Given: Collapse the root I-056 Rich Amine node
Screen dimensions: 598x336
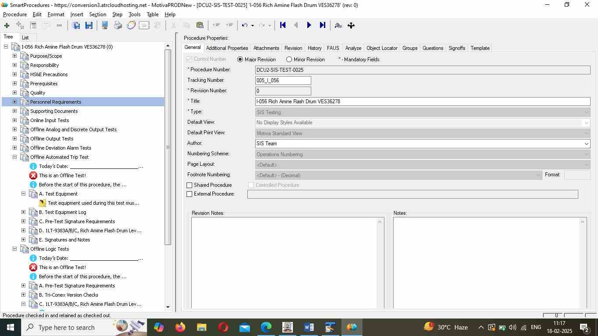Looking at the screenshot, I should [x=6, y=47].
